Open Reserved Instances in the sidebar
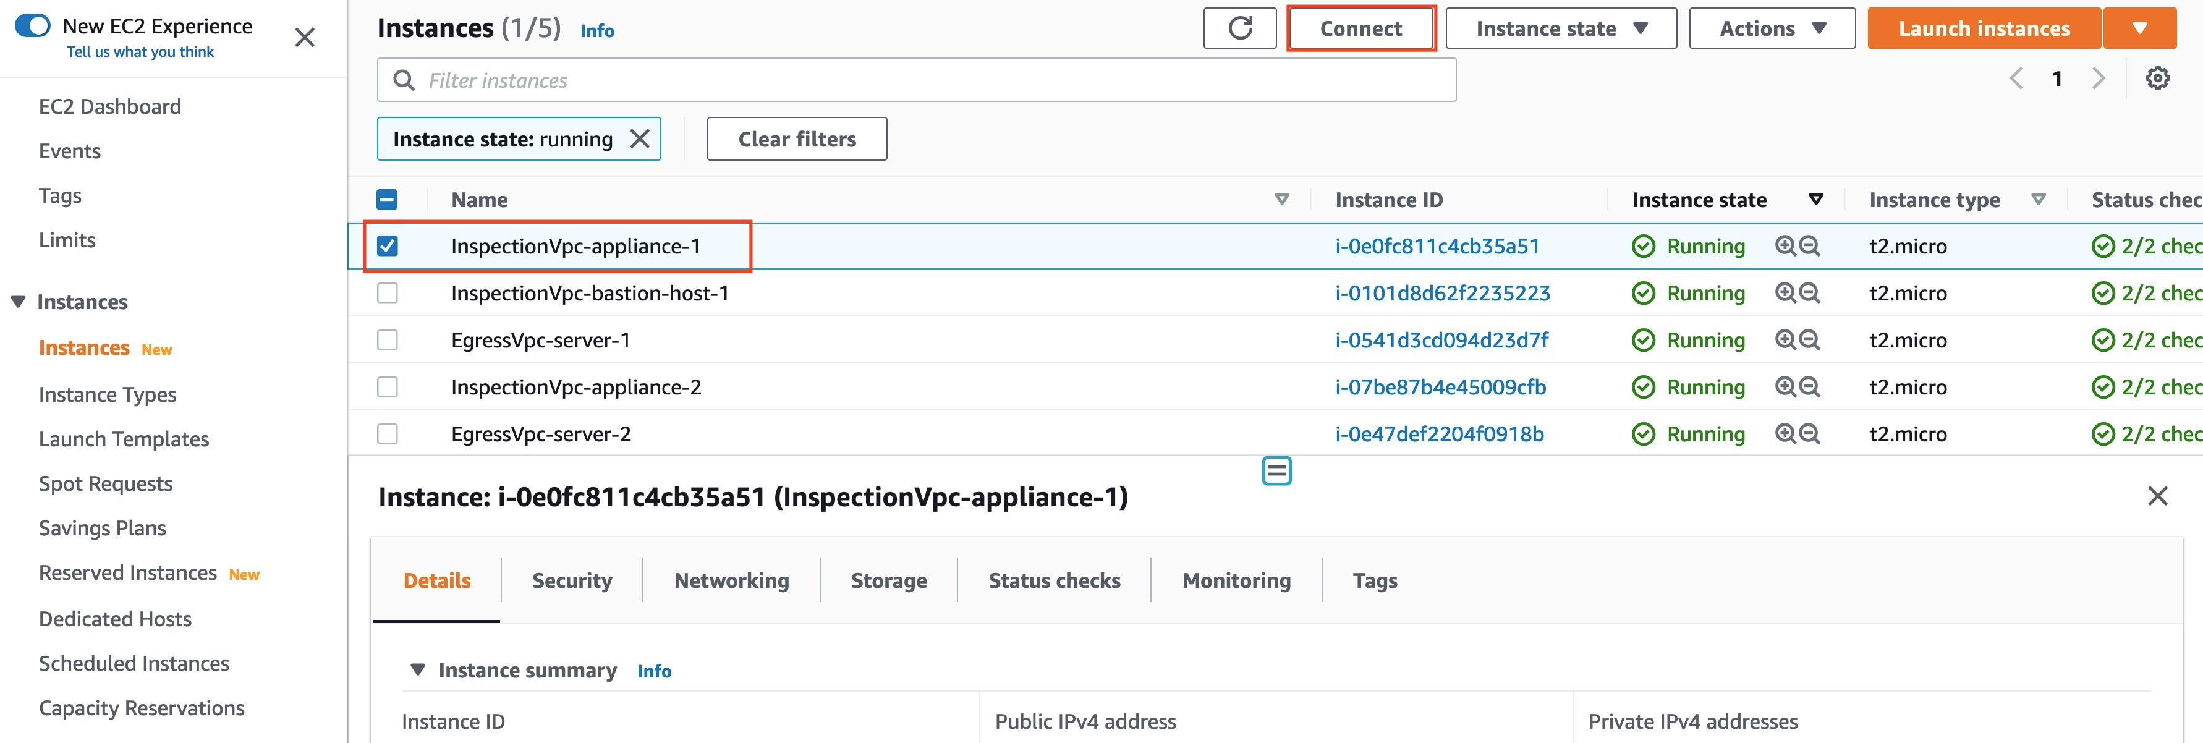 tap(129, 573)
